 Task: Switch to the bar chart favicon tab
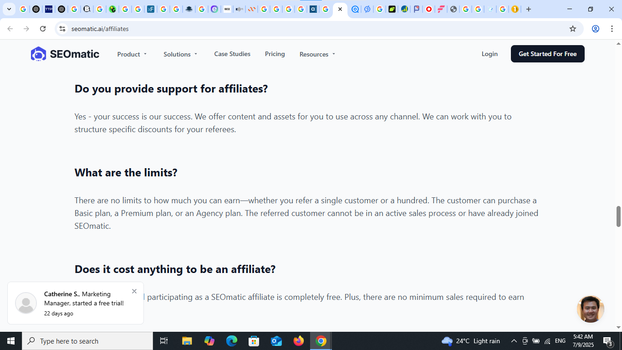[x=404, y=9]
